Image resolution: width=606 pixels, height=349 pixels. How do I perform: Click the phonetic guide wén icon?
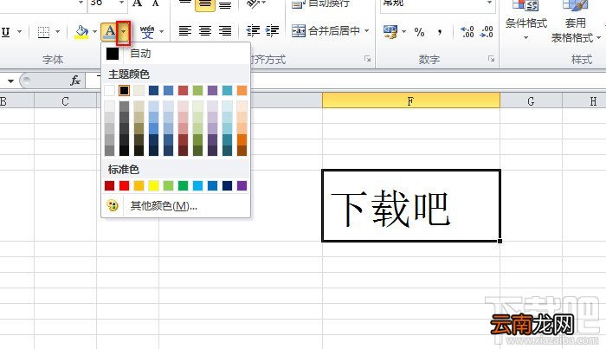147,32
